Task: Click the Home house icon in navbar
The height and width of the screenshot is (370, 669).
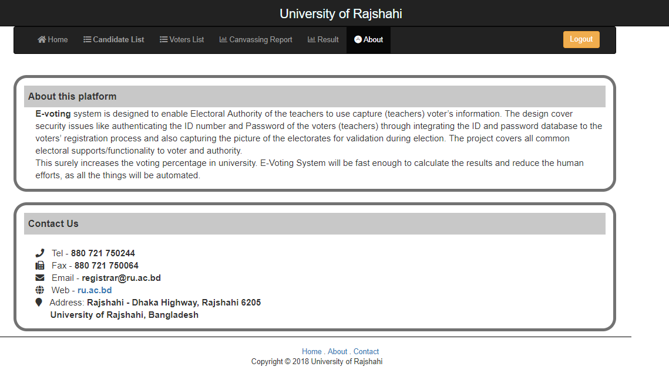Action: [42, 40]
